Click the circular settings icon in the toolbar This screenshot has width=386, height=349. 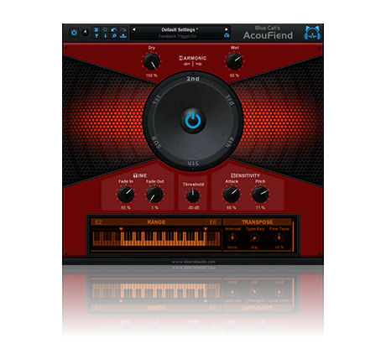coord(105,29)
